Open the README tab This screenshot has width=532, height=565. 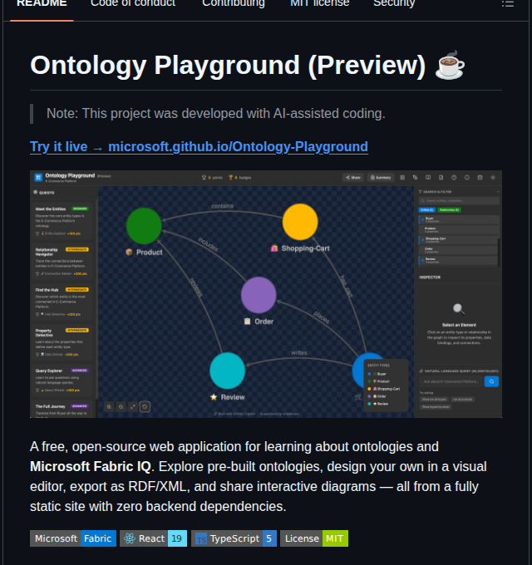pyautogui.click(x=42, y=4)
